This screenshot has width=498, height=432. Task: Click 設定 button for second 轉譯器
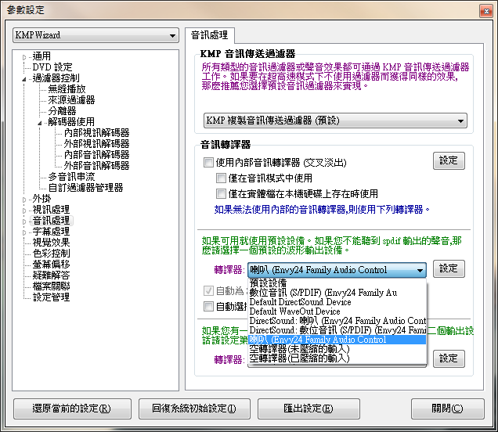449,359
